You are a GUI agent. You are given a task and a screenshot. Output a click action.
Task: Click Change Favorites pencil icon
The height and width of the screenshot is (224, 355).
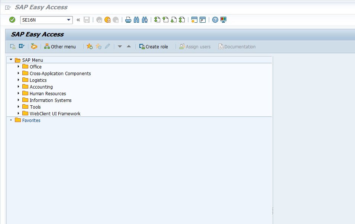coord(107,47)
